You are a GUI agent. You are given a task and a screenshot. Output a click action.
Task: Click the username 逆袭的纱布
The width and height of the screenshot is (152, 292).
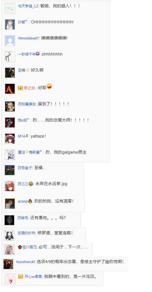click(27, 233)
